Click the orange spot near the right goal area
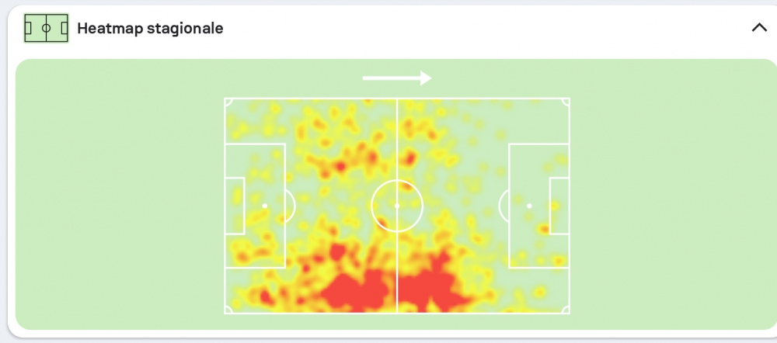This screenshot has width=777, height=343. [545, 229]
